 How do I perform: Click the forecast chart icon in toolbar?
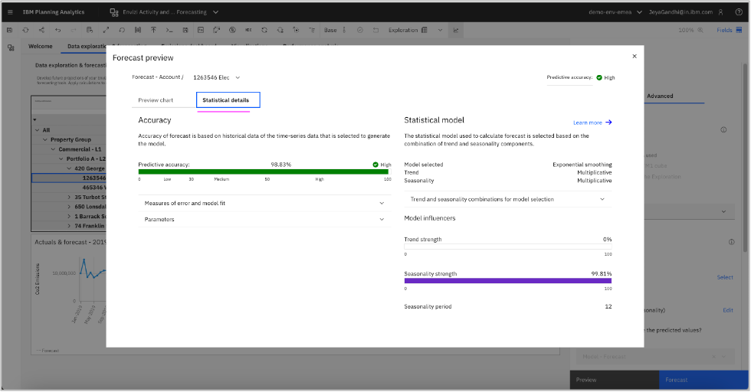pos(456,31)
